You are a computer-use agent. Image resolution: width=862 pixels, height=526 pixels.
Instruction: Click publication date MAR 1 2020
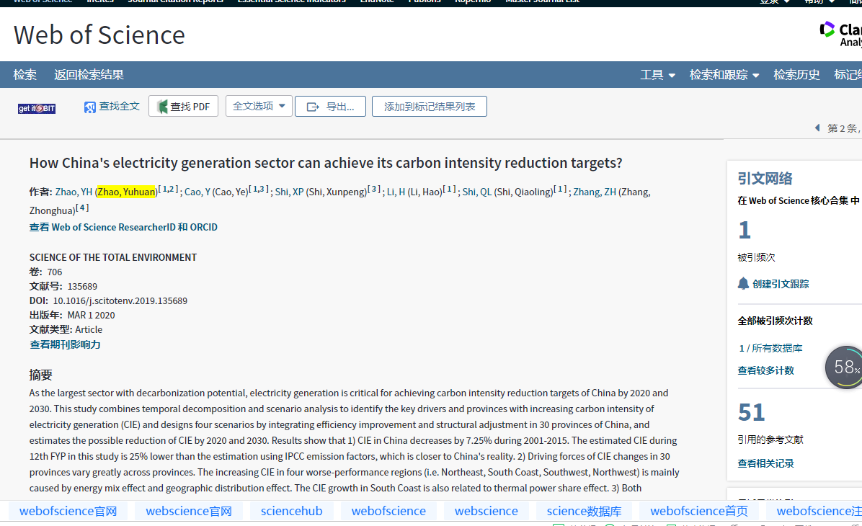pos(92,315)
